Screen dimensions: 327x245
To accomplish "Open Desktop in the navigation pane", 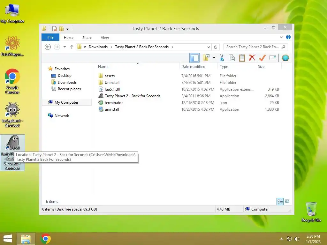I will pos(61,75).
